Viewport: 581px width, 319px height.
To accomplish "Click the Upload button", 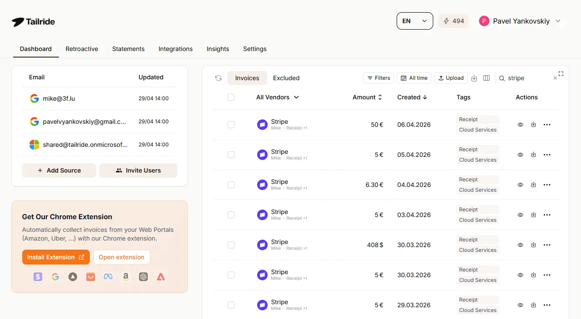I will [x=451, y=78].
